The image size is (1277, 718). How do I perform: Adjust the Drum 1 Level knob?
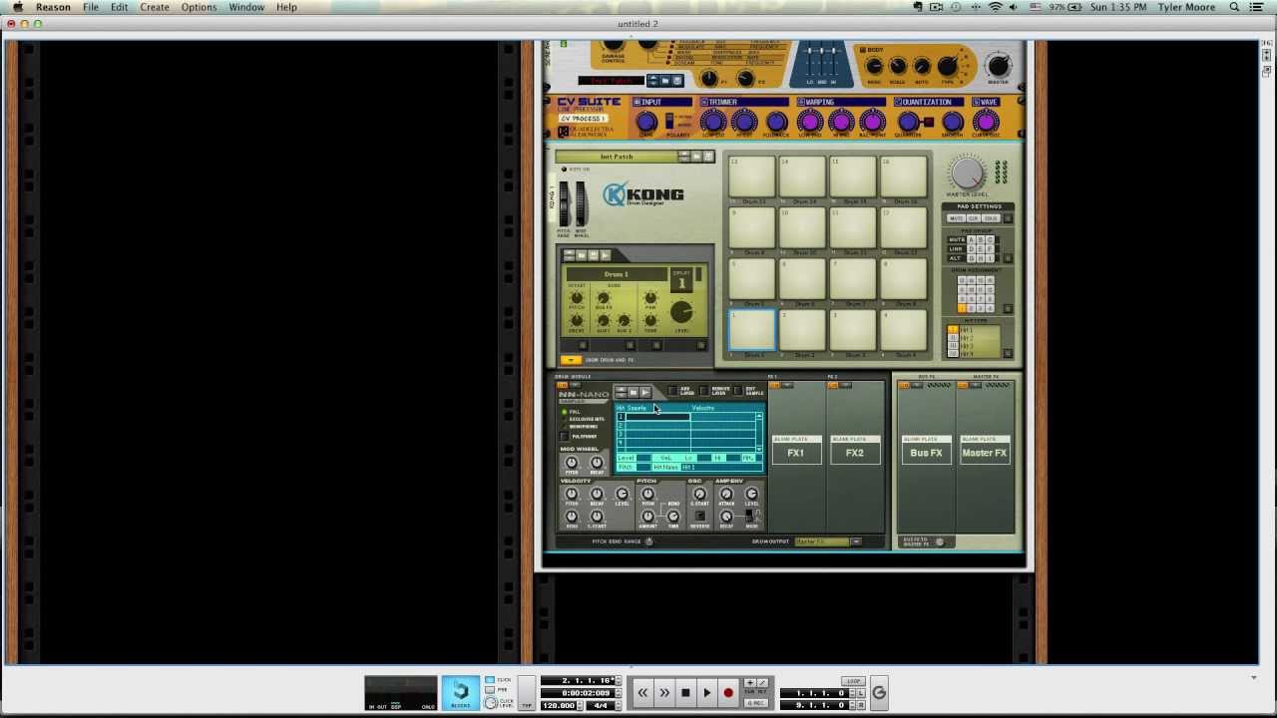point(681,312)
